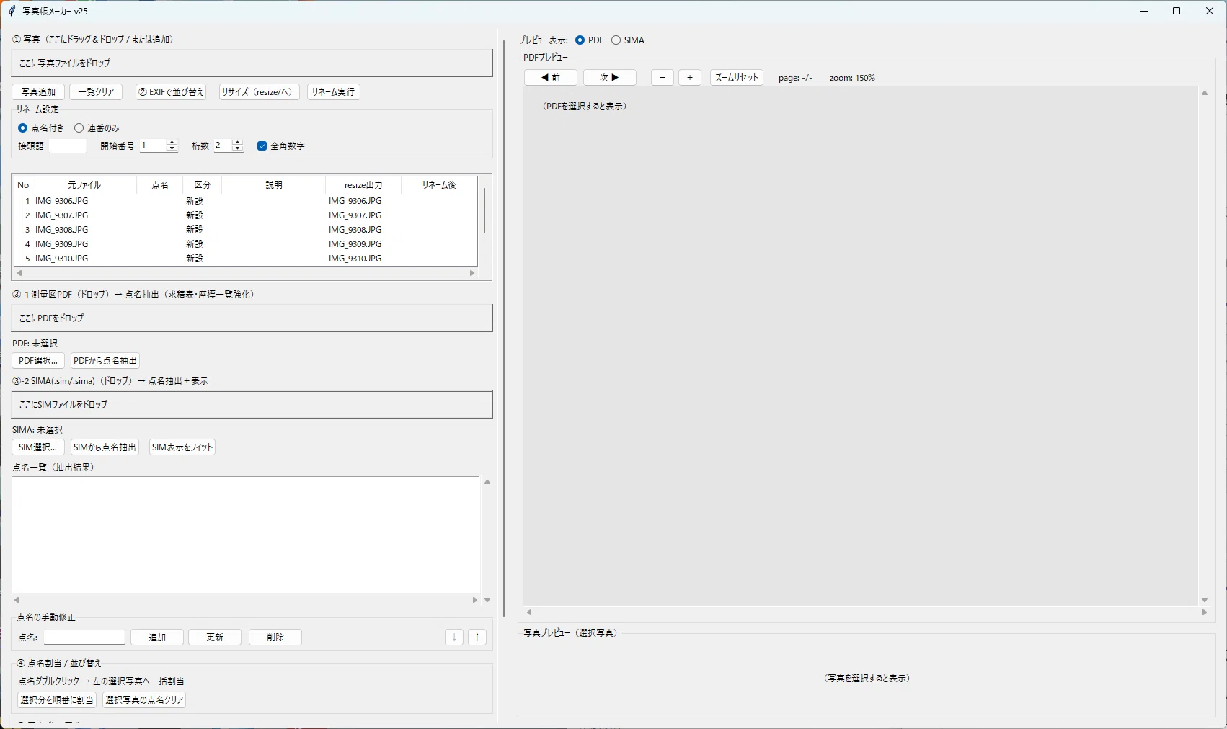Image resolution: width=1227 pixels, height=729 pixels.
Task: Click the 更新 button
Action: 215,638
